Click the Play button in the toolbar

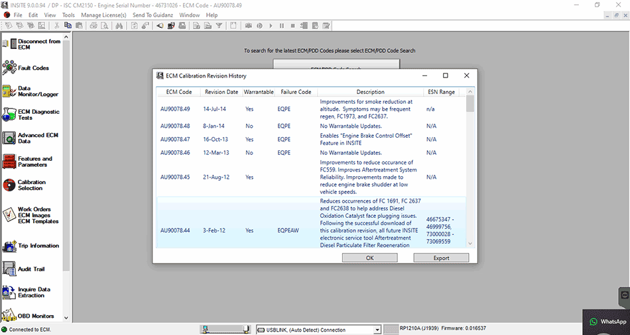pyautogui.click(x=271, y=26)
